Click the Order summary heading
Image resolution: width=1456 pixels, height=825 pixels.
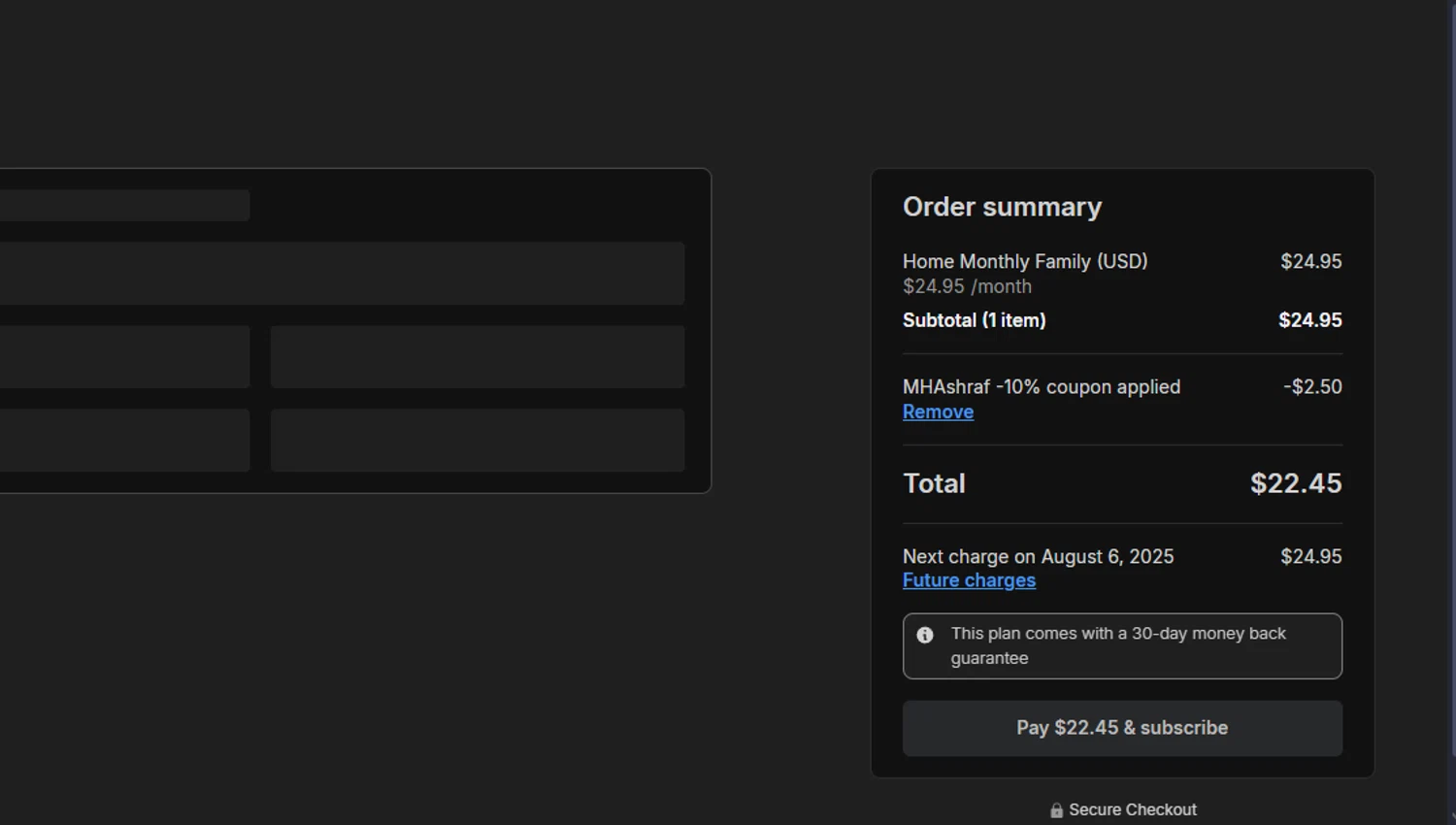click(1002, 207)
